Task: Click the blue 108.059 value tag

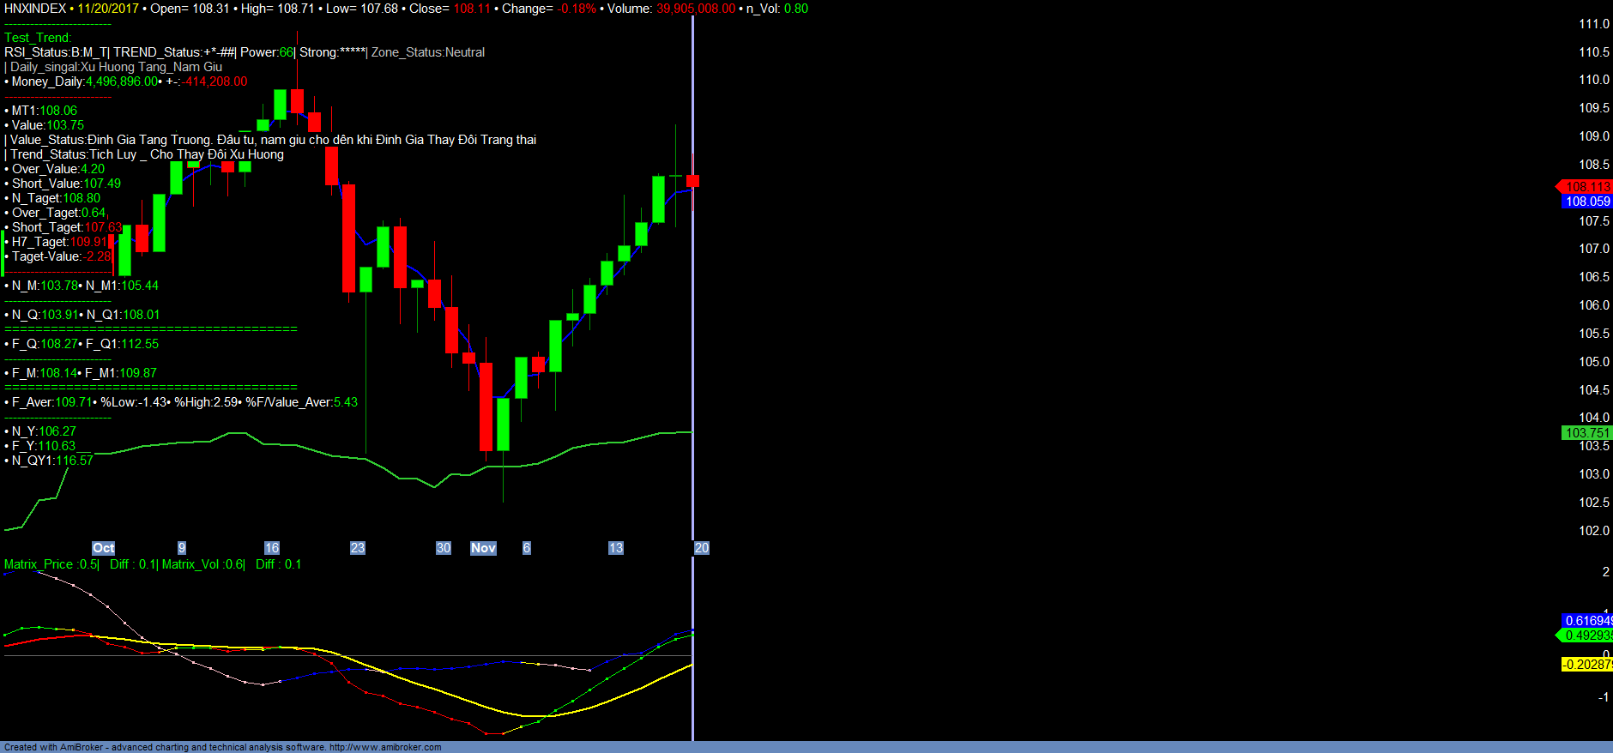Action: (1586, 202)
